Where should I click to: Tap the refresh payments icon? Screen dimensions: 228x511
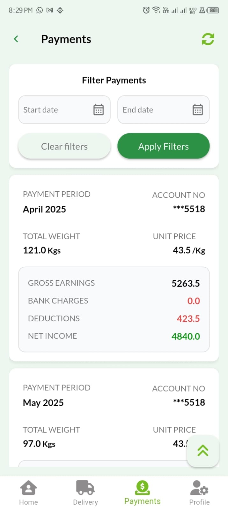208,39
